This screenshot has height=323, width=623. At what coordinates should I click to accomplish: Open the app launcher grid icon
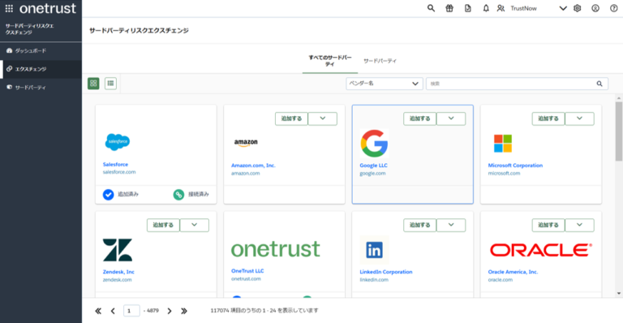point(9,8)
